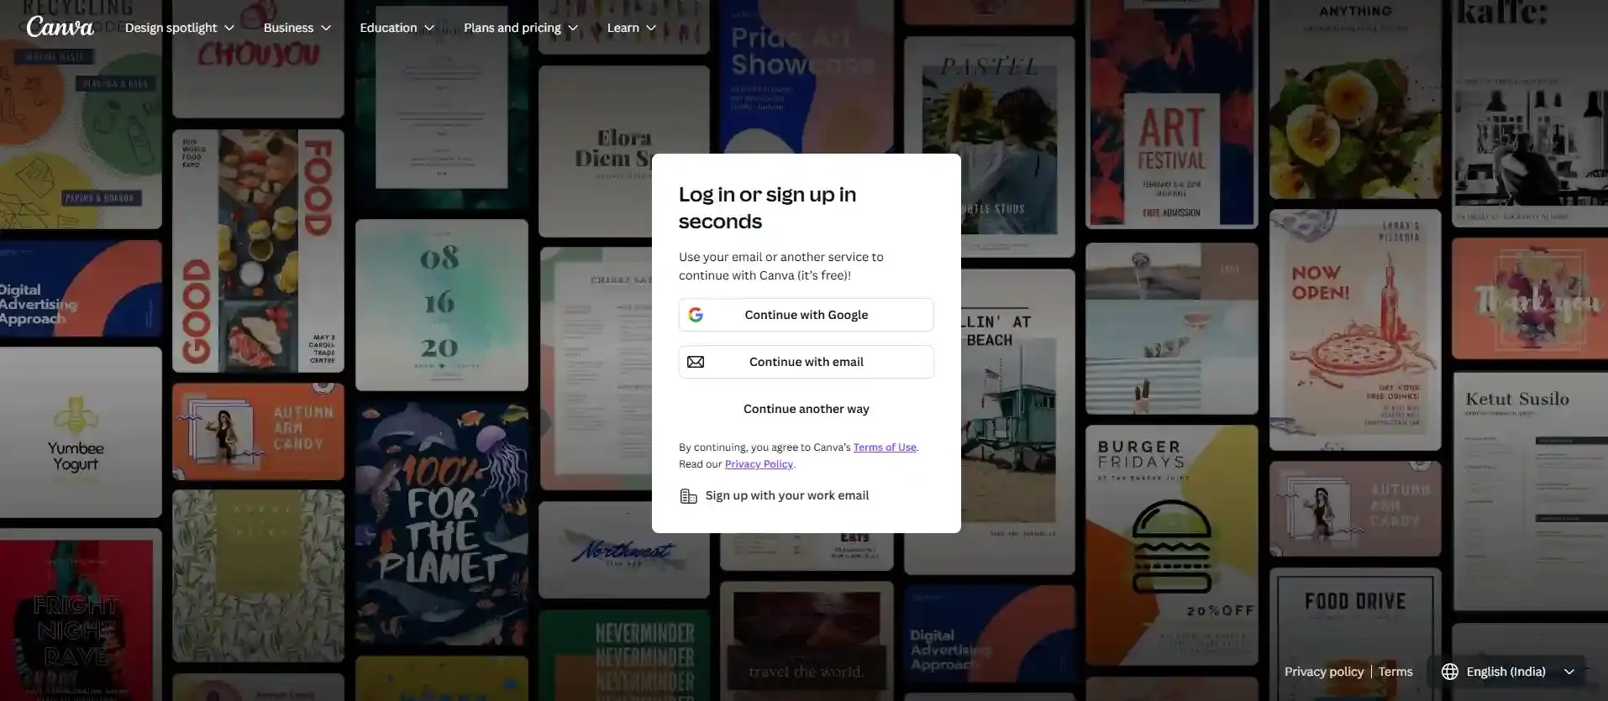Image resolution: width=1608 pixels, height=701 pixels.
Task: Select Sign up with your work email
Action: point(786,495)
